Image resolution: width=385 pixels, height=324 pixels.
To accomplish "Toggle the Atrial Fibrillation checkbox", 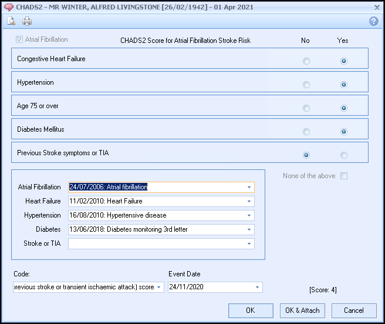I will click(x=19, y=40).
